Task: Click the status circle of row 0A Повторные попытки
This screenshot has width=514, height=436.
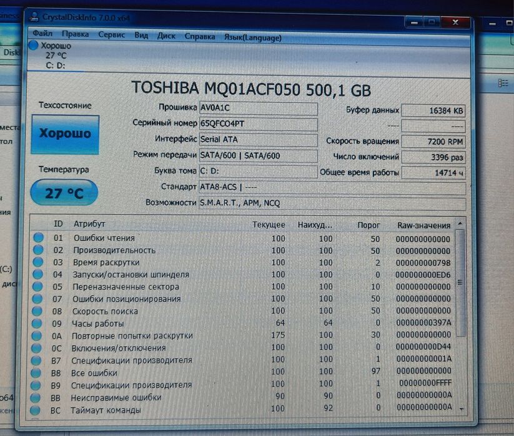Action: 36,336
